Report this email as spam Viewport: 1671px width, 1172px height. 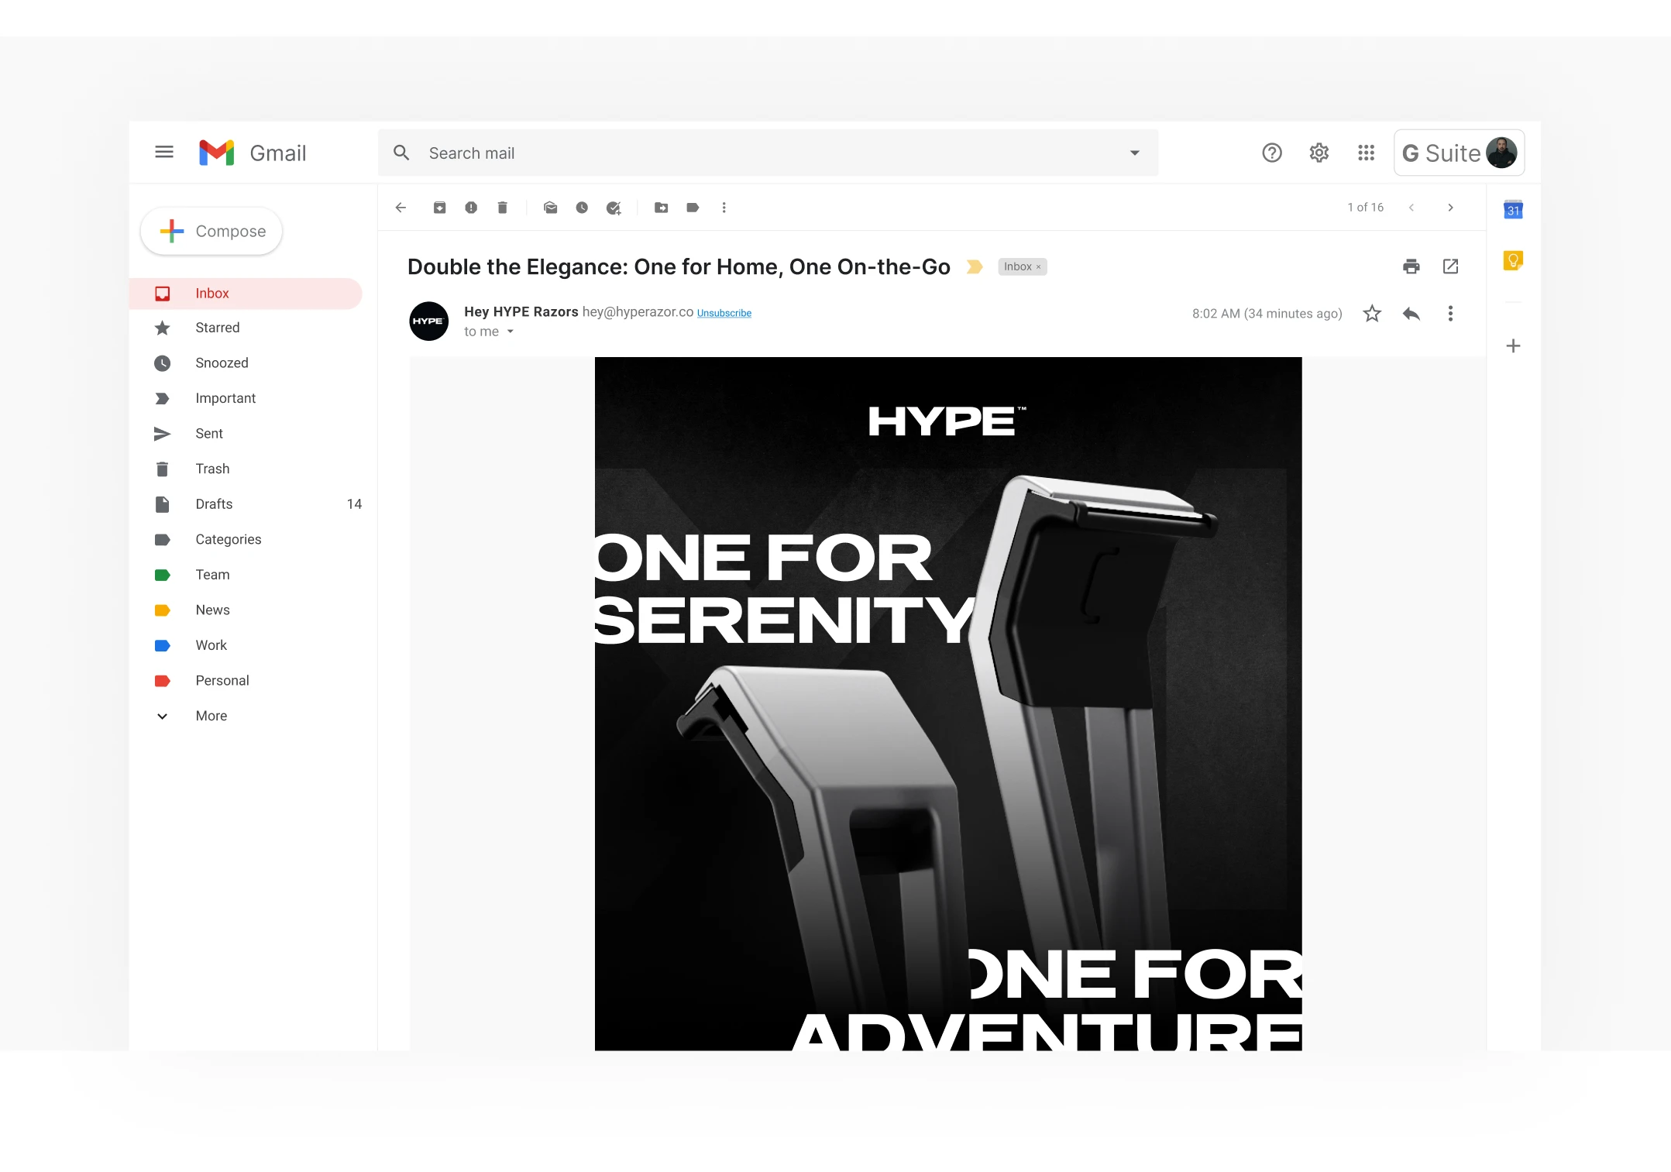tap(471, 208)
